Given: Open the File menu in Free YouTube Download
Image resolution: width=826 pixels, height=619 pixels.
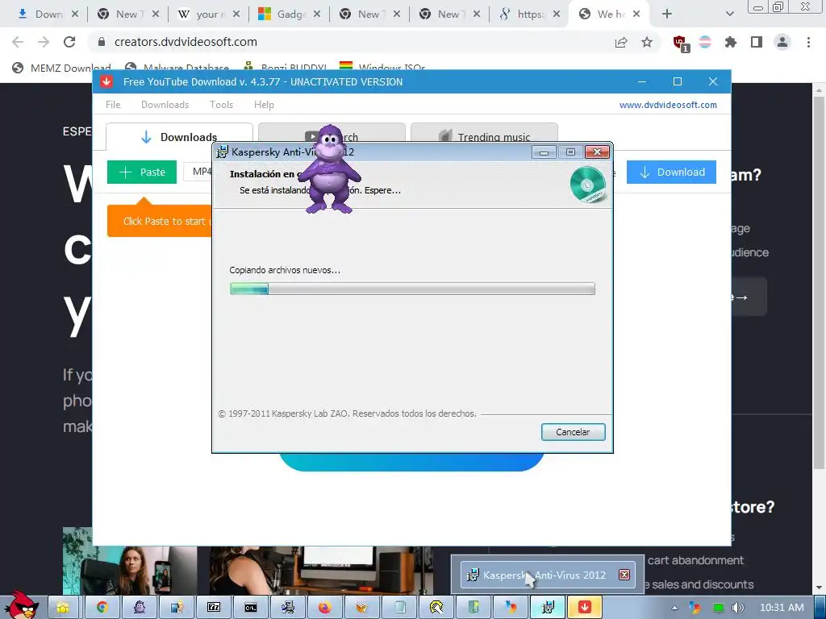Looking at the screenshot, I should pos(113,105).
